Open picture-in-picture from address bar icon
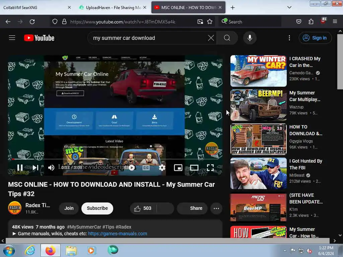The height and width of the screenshot is (257, 343). tap(200, 21)
